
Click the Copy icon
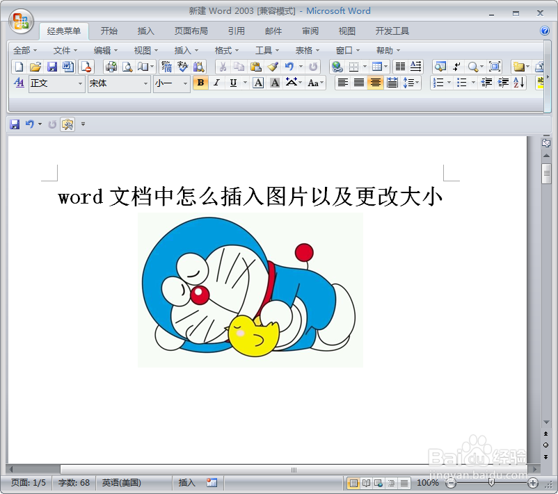click(239, 67)
